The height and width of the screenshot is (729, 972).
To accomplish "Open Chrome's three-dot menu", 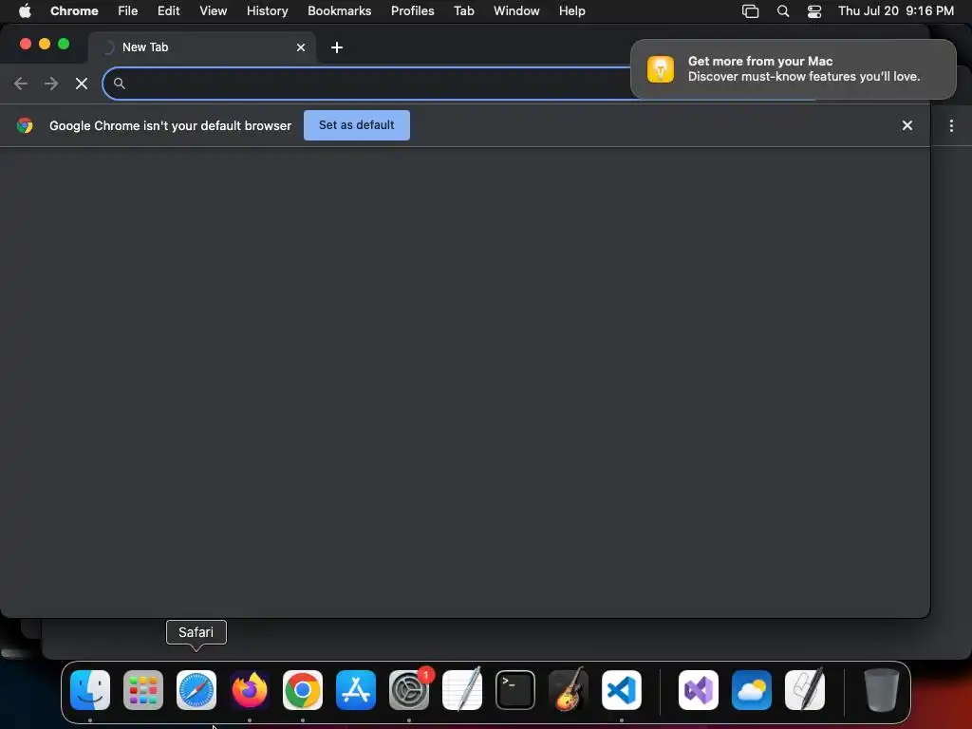I will (951, 126).
